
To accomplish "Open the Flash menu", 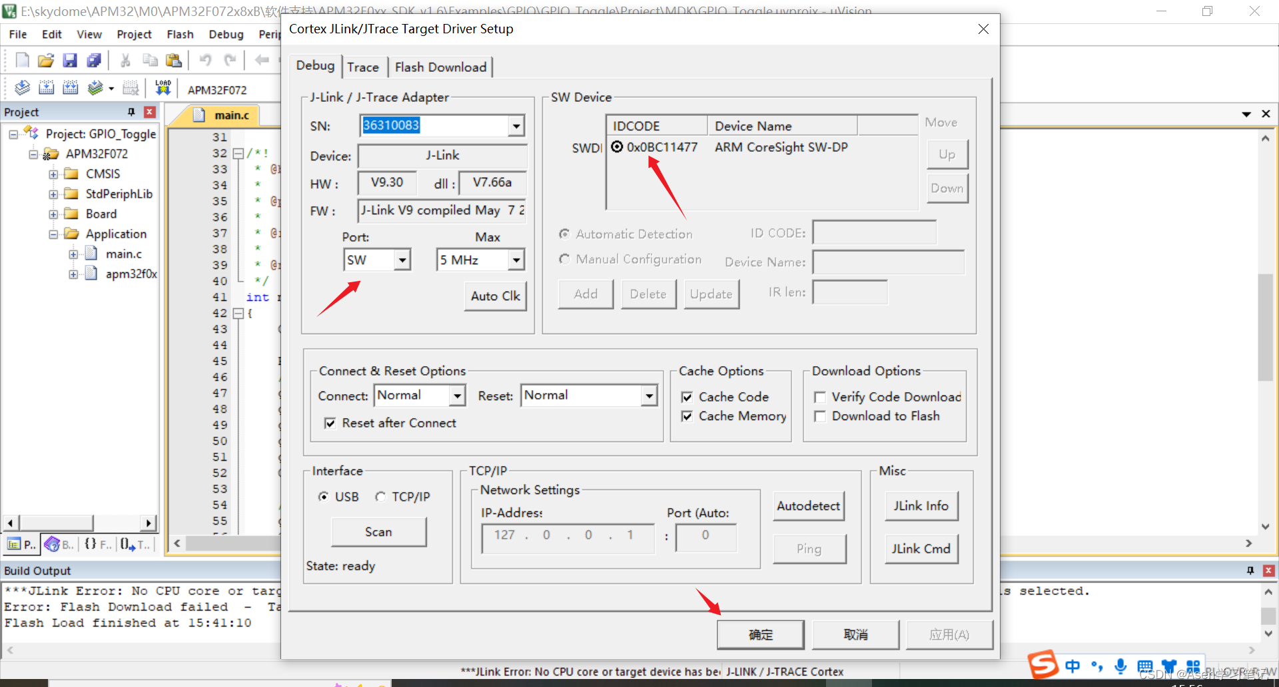I will (180, 34).
